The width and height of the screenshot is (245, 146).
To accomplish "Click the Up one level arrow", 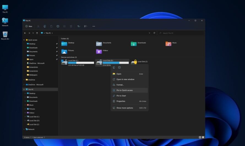I will (x=37, y=33).
